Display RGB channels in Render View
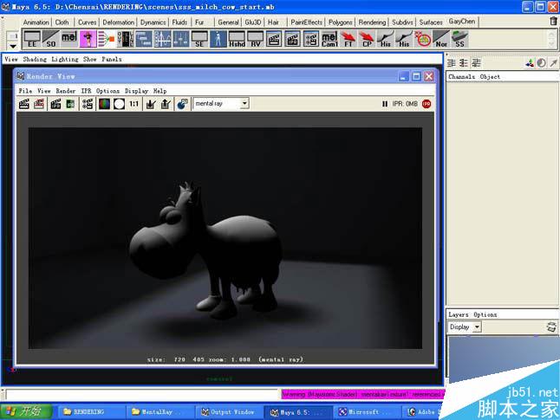Image resolution: width=560 pixels, height=420 pixels. pyautogui.click(x=104, y=104)
